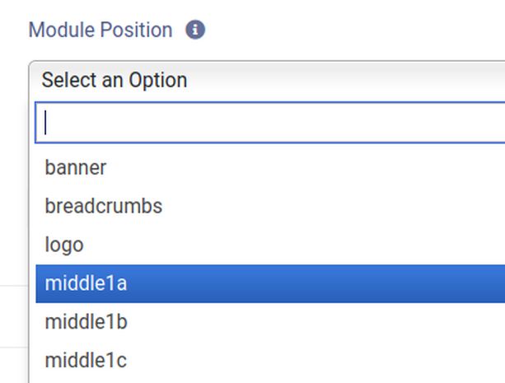
Task: Select breadcrumbs from the position list
Action: [x=270, y=206]
